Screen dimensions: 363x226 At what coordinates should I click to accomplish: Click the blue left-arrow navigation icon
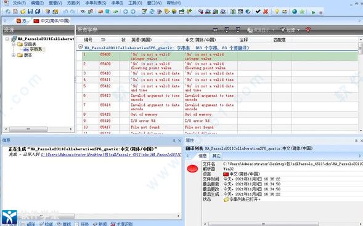(x=126, y=11)
